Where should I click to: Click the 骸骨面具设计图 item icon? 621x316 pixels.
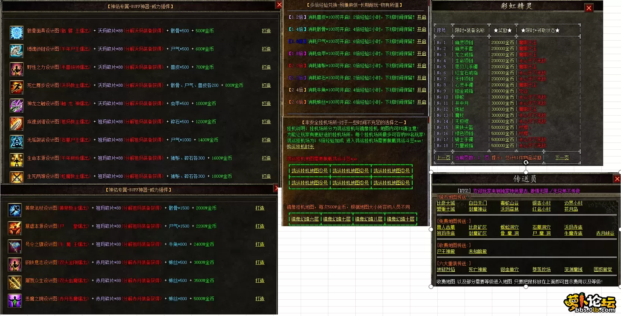[x=16, y=33]
